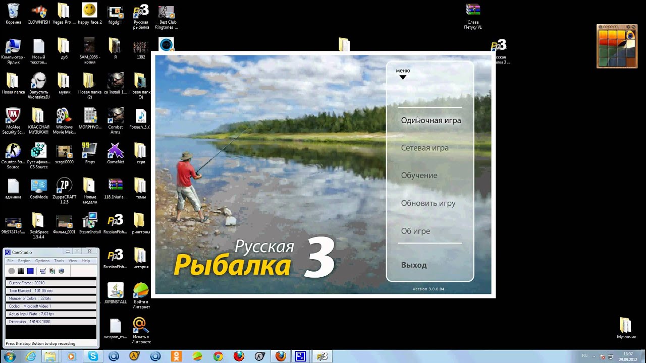Click the Current Frame readout in CamStudio
This screenshot has width=646, height=363.
pyautogui.click(x=50, y=283)
